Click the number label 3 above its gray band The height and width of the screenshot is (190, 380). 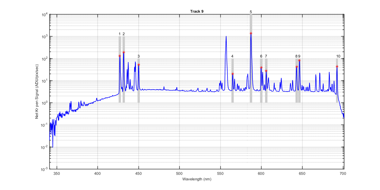click(139, 56)
